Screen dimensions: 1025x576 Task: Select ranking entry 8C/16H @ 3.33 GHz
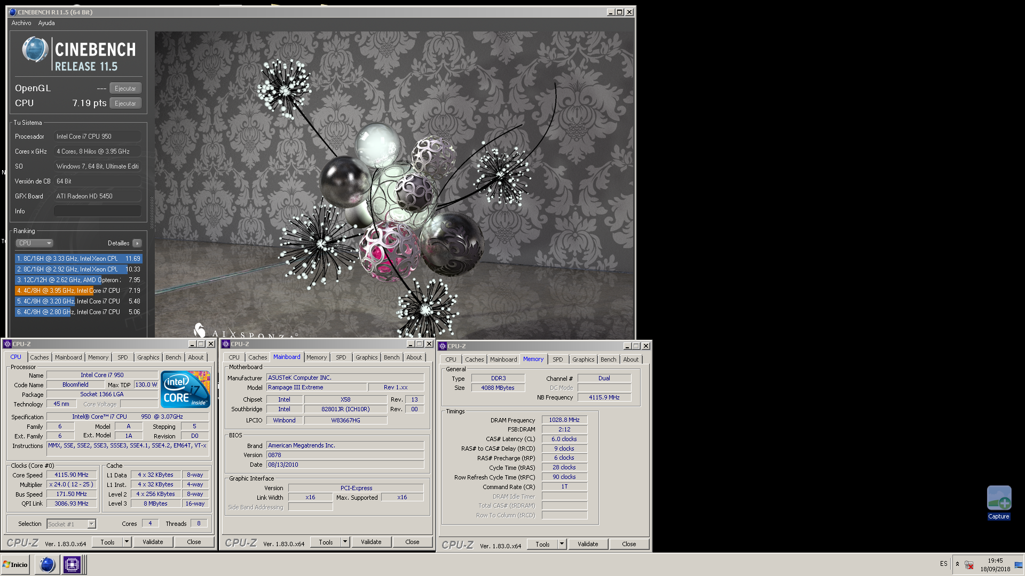point(78,259)
